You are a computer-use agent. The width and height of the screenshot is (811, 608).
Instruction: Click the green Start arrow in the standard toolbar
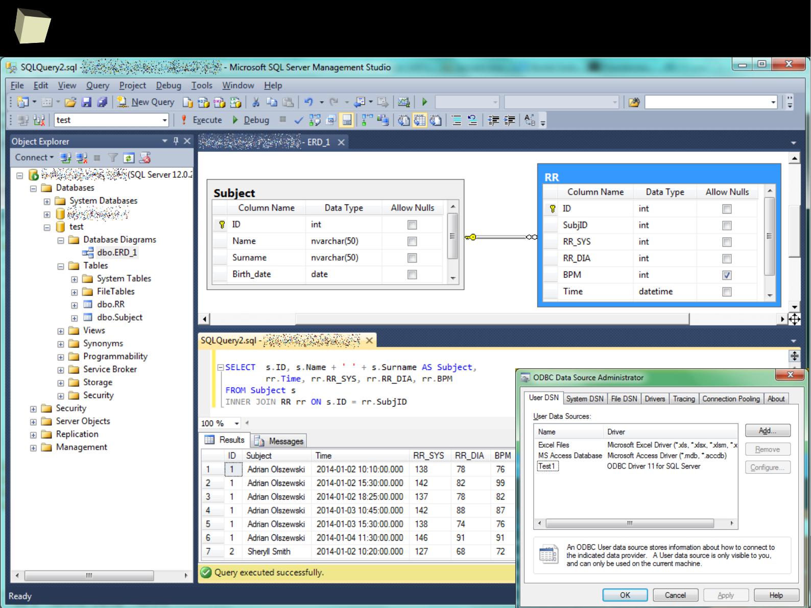[424, 102]
